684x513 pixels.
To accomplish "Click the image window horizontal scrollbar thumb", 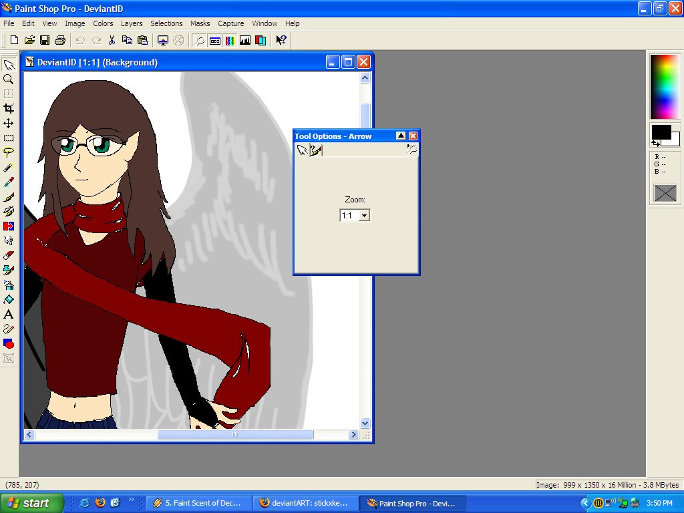I will coord(235,434).
